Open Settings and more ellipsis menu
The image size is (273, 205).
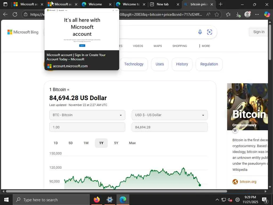point(257,14)
